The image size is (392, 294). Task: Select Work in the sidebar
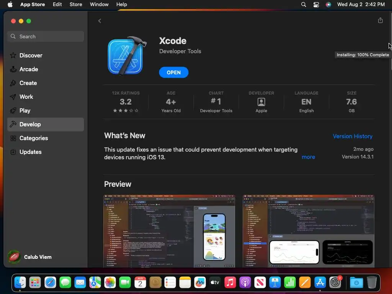click(46, 96)
